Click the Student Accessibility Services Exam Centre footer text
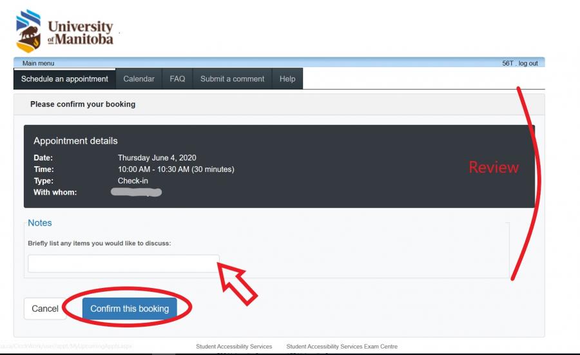 342,347
